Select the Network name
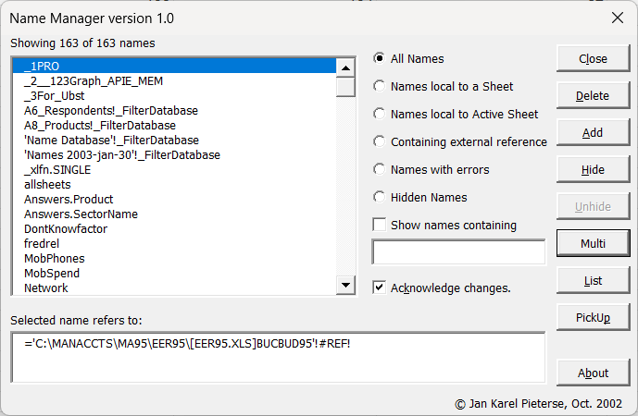The image size is (638, 416). pos(175,288)
